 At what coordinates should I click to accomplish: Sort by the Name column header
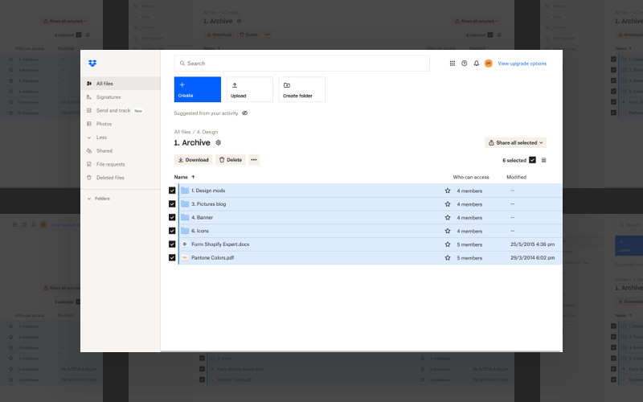tap(181, 177)
